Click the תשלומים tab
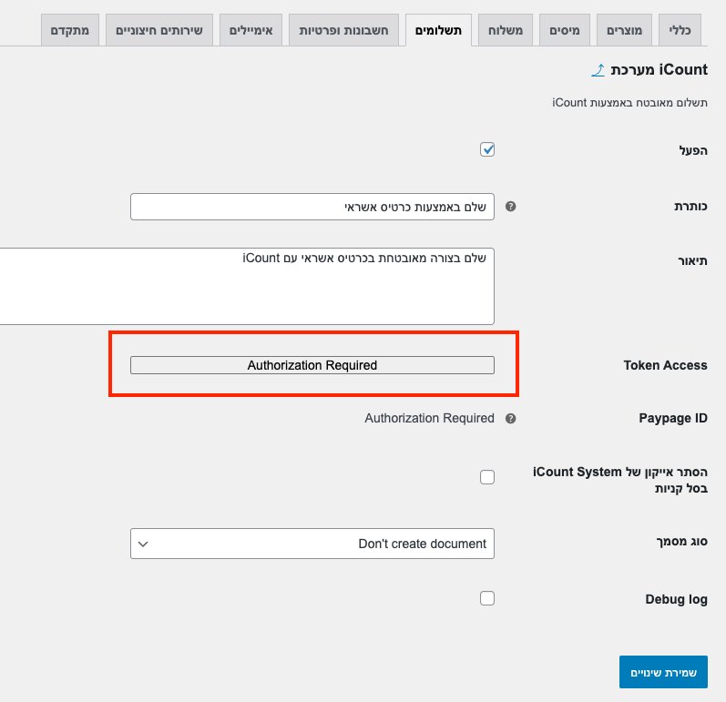Viewport: 726px width, 702px height. point(438,31)
